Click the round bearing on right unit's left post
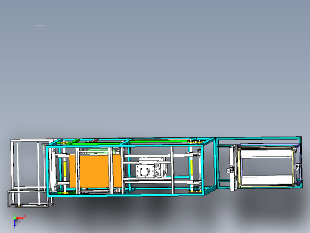The image size is (310, 233). pyautogui.click(x=228, y=171)
